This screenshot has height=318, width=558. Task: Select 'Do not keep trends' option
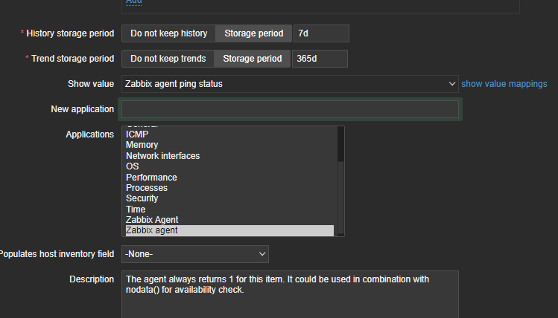click(x=168, y=59)
